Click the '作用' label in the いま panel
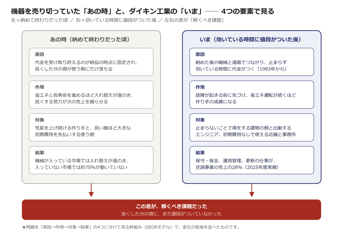Viewport: 343px width, 233px height. click(200, 87)
